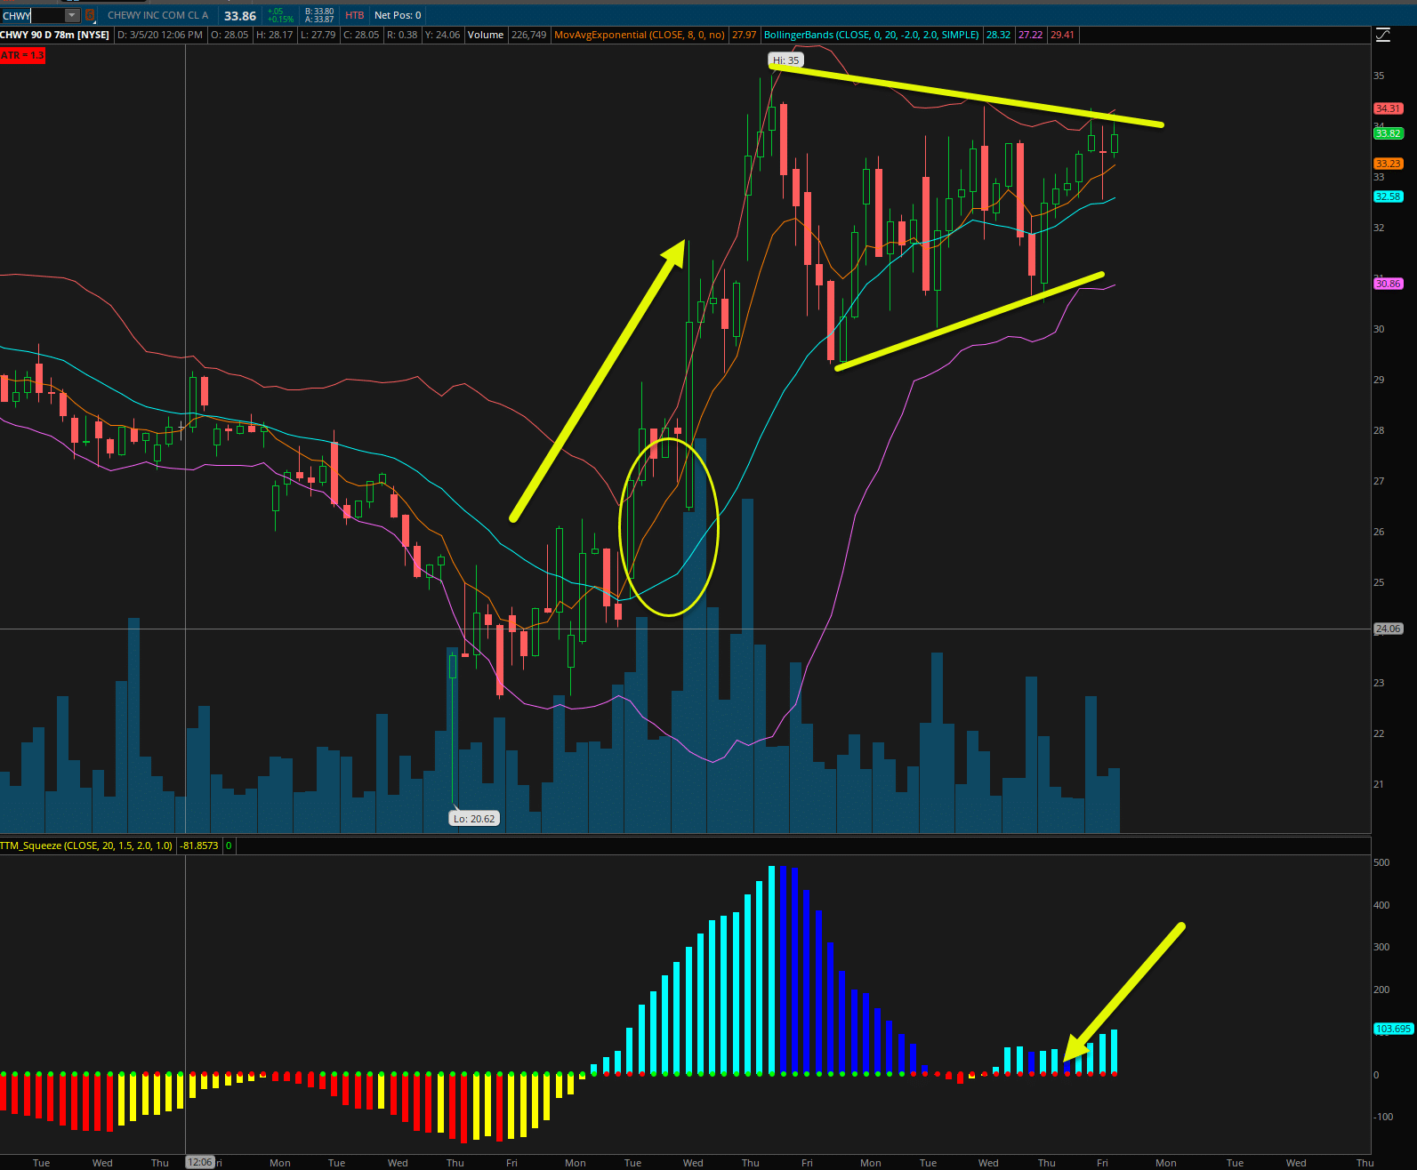Click the cyan 32.58 midline price tag
Image resolution: width=1417 pixels, height=1170 pixels.
[1388, 196]
